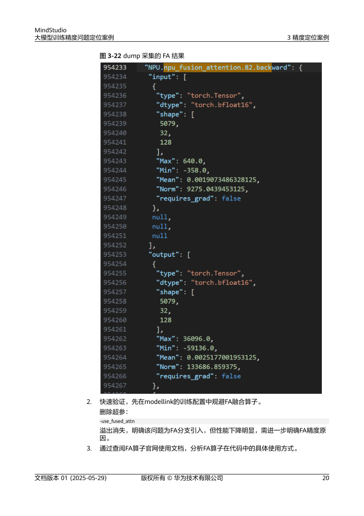Click requires_grad false on line 954266

198,376
